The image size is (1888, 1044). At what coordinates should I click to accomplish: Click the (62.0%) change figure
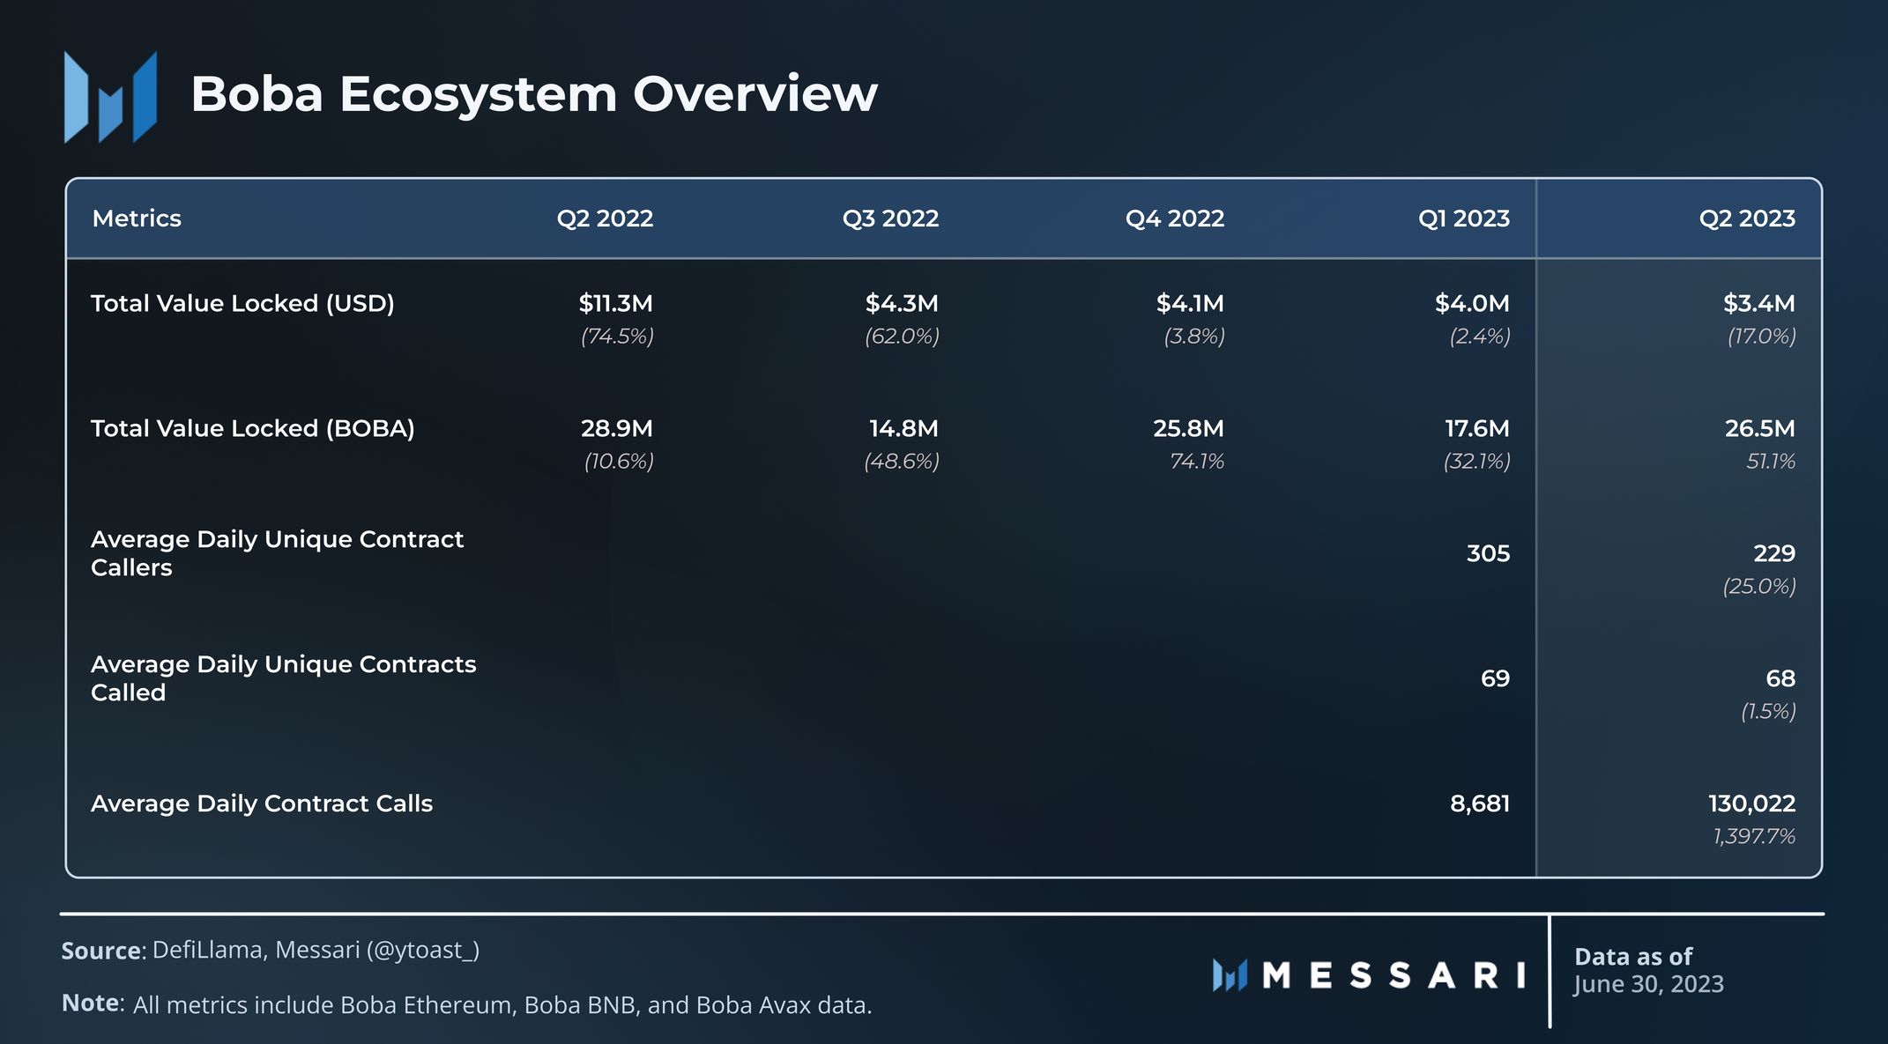tap(902, 337)
